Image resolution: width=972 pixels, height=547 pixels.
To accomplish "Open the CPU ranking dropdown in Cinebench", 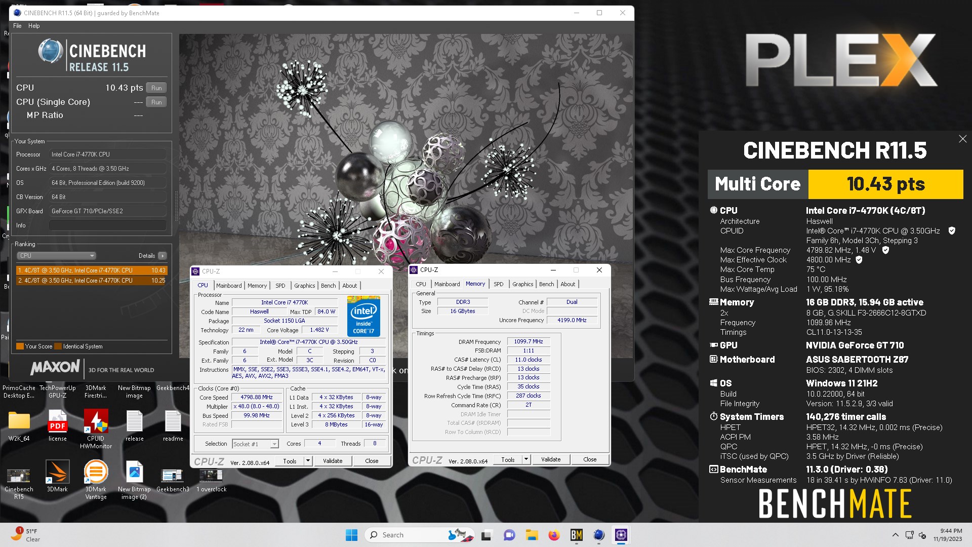I will pos(56,256).
